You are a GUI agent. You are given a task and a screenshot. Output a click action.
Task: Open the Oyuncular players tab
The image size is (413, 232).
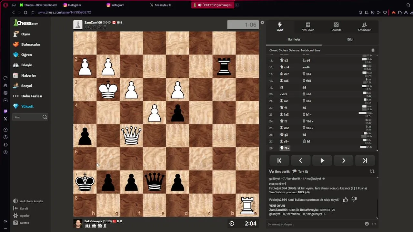click(x=364, y=27)
